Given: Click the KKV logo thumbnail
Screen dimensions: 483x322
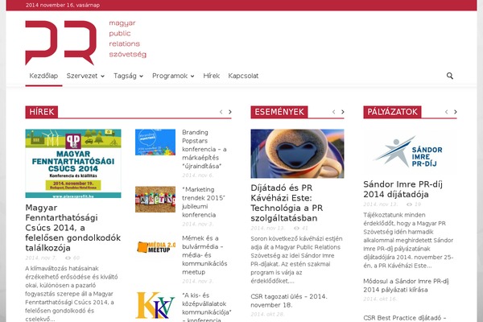Looking at the screenshot, I should (155, 305).
